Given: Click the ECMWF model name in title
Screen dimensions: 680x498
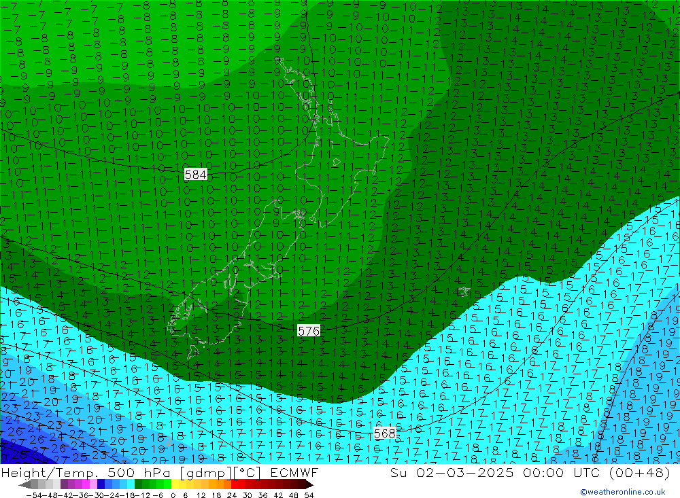Looking at the screenshot, I should click(x=294, y=473).
